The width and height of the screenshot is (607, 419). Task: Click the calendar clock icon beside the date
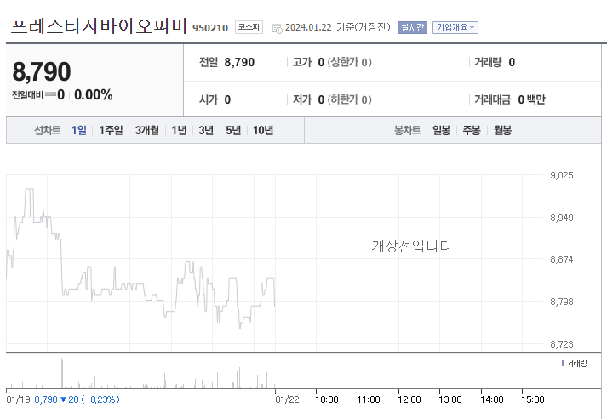pos(278,28)
